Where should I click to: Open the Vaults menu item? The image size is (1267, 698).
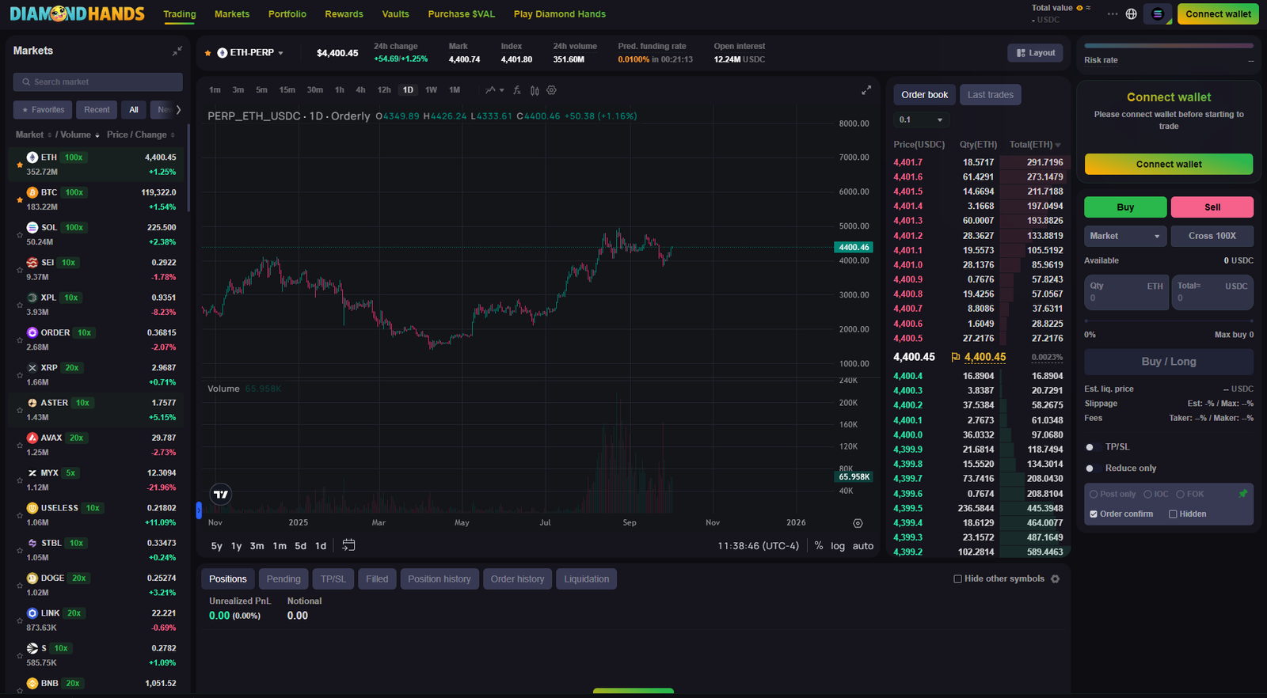point(395,14)
